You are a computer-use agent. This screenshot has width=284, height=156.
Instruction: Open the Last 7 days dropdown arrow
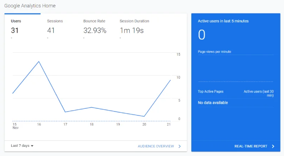[x=32, y=146]
